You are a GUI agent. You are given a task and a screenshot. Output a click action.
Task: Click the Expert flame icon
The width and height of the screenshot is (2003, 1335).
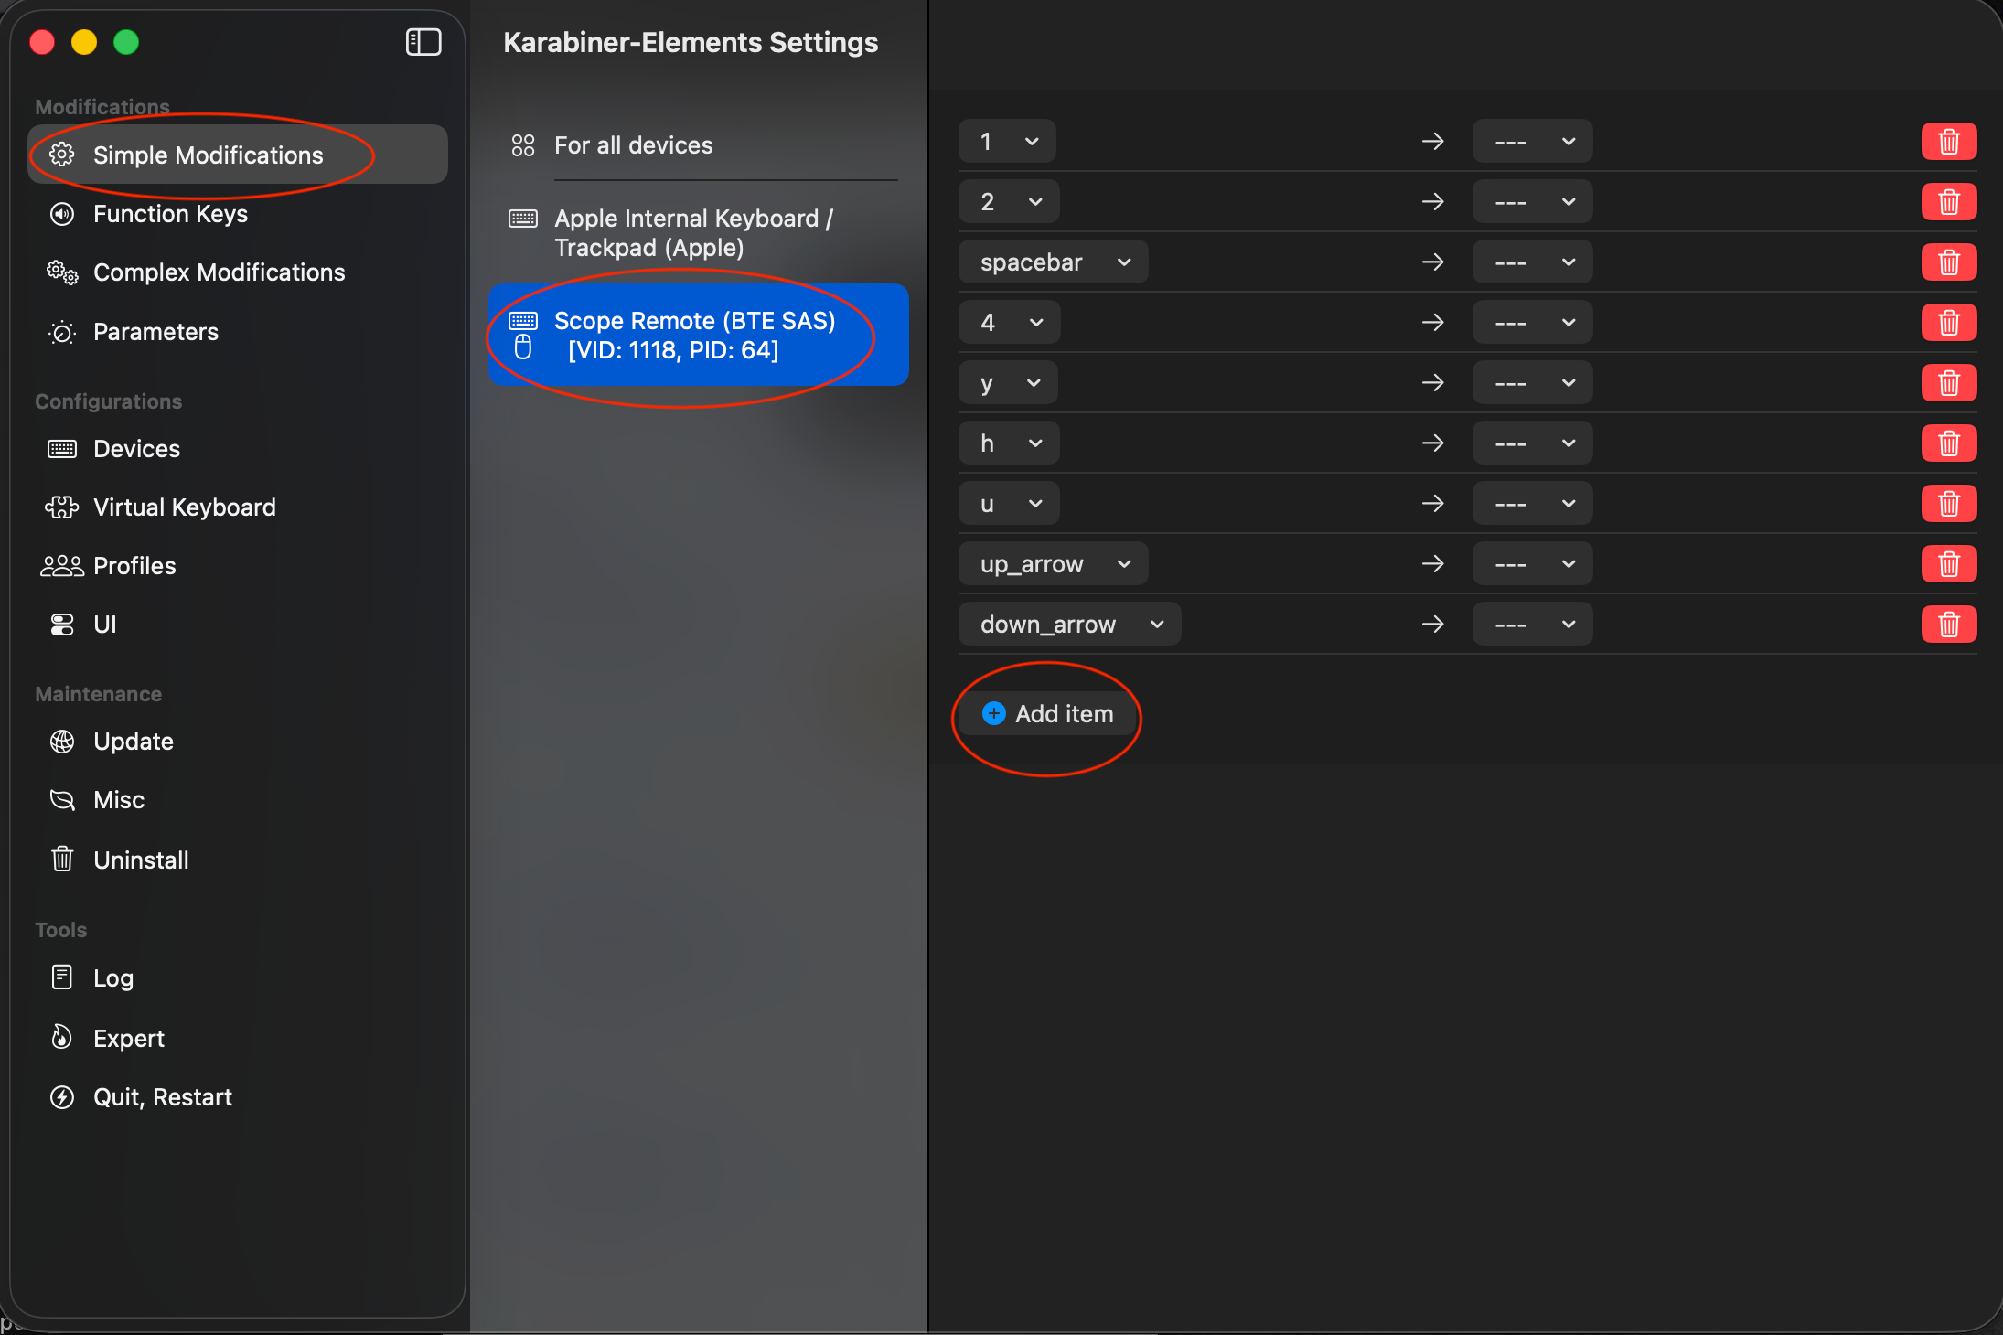tap(62, 1038)
